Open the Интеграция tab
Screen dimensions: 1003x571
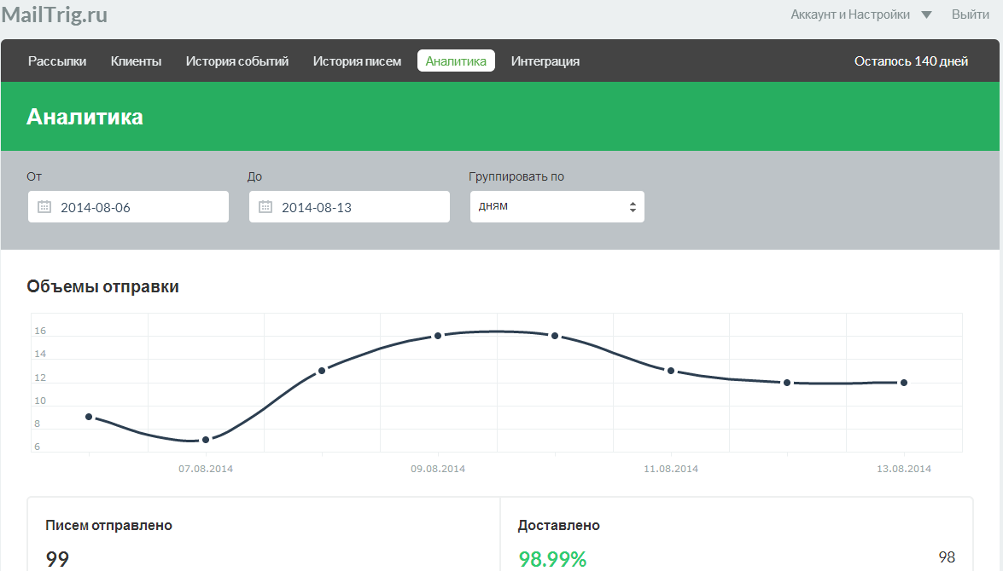pyautogui.click(x=545, y=61)
